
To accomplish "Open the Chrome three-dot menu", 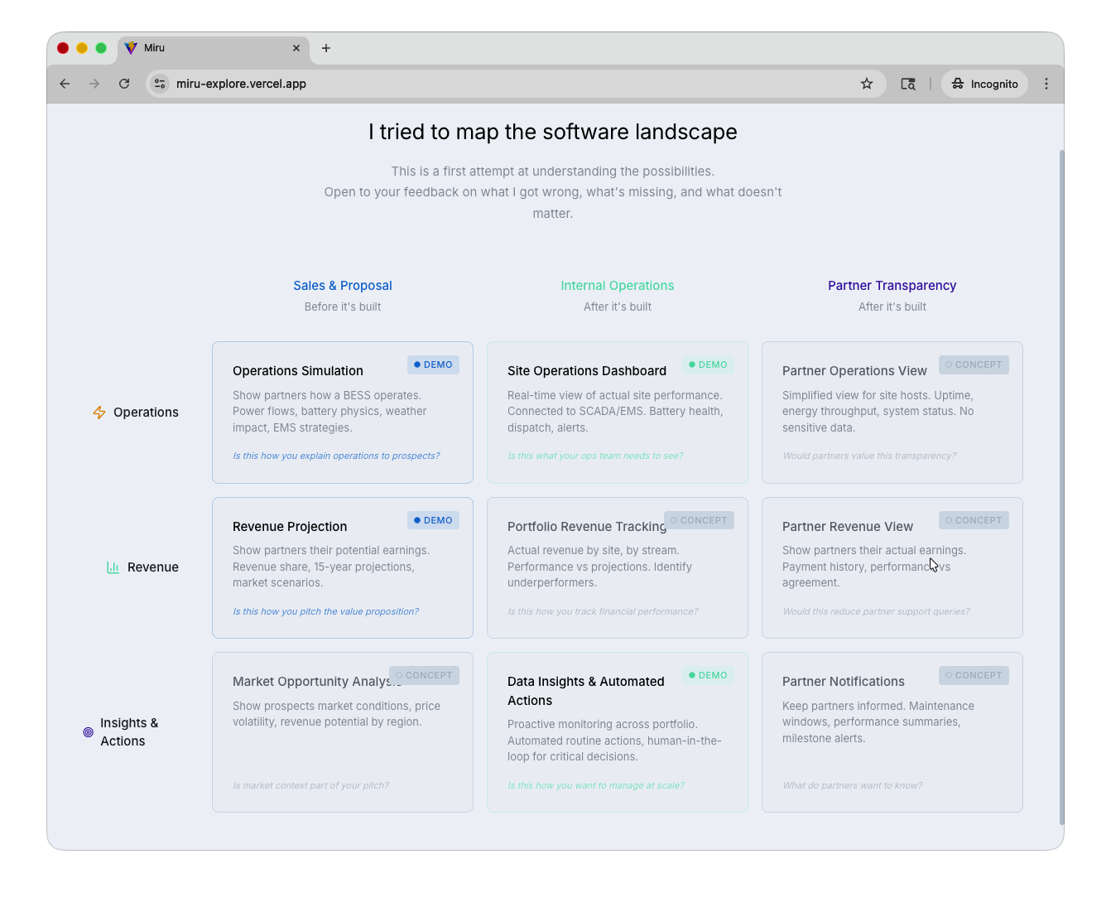I will 1046,84.
